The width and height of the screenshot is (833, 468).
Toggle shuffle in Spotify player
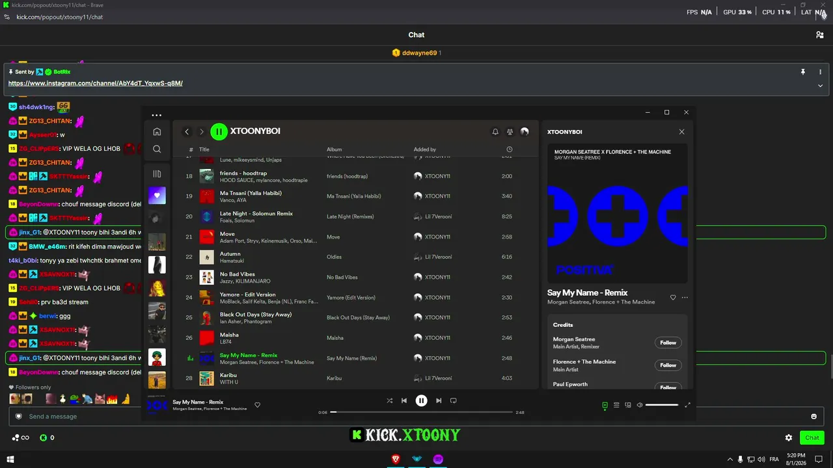[x=389, y=400]
